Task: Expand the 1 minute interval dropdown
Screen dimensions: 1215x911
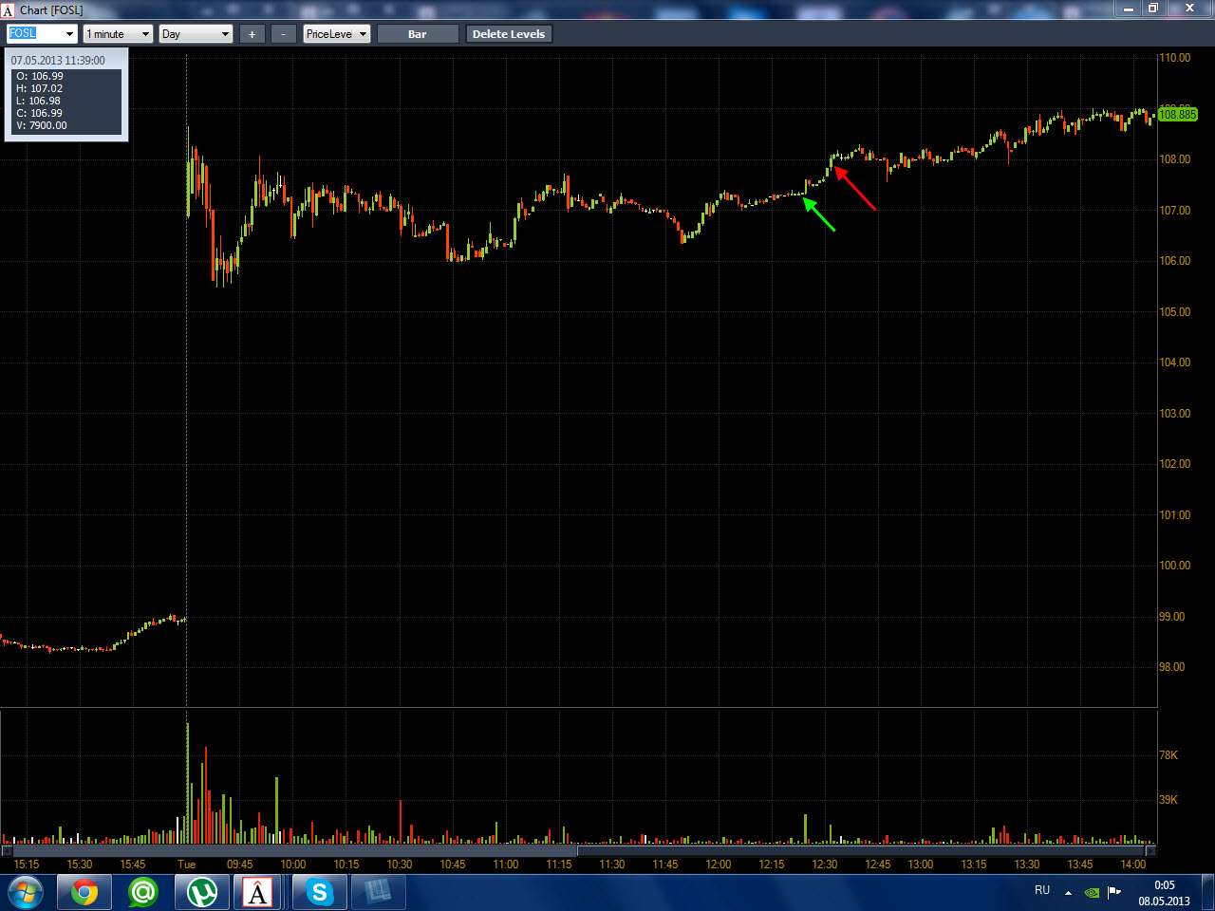Action: pos(119,34)
